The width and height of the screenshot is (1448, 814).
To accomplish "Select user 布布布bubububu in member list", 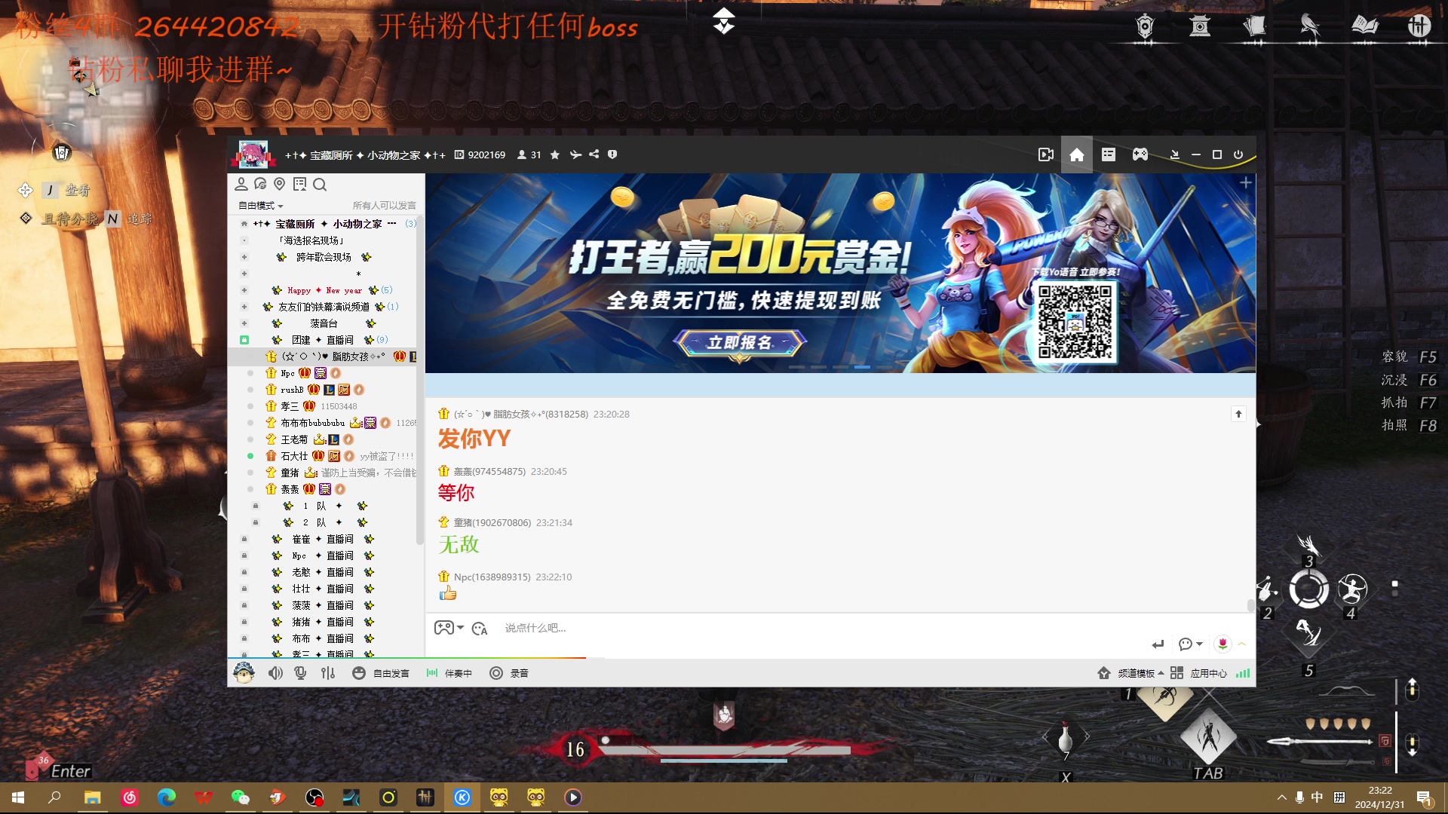I will pyautogui.click(x=312, y=423).
